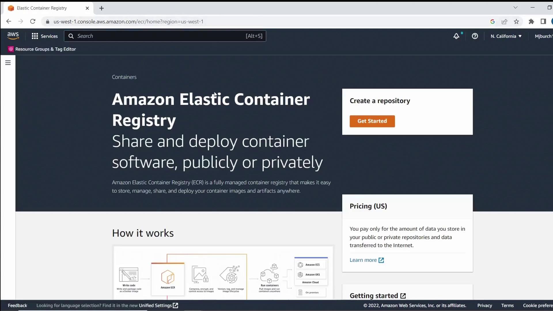Viewport: 553px width, 311px height.
Task: Open the notifications bell
Action: (x=456, y=36)
